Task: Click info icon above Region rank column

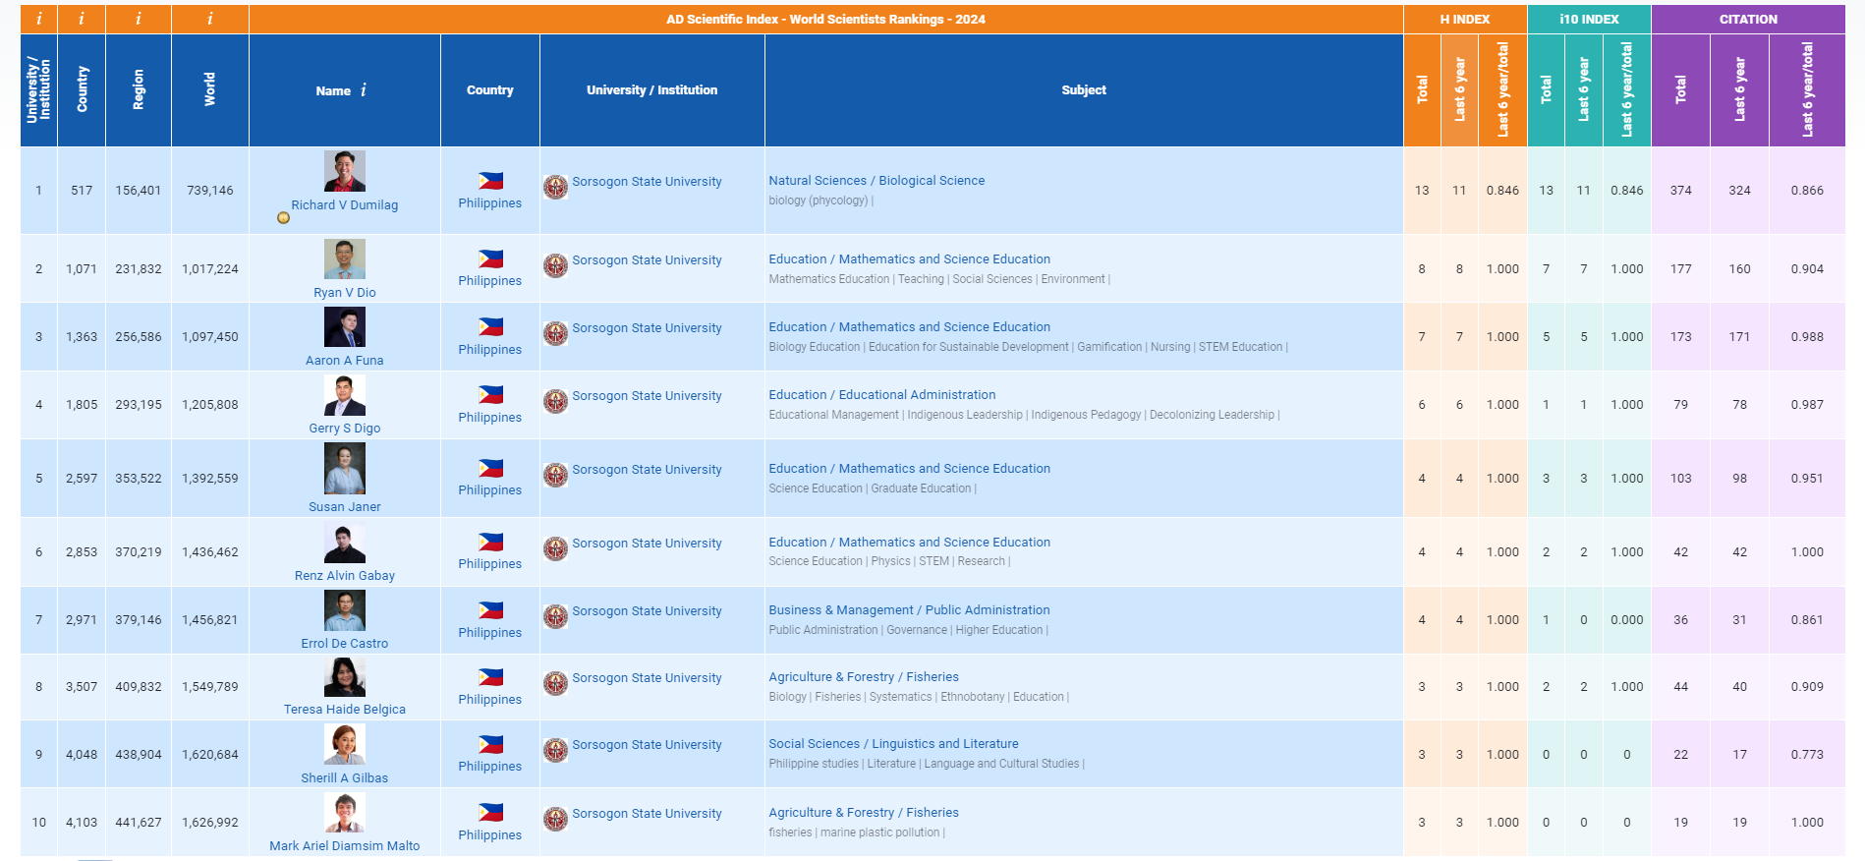Action: point(138,19)
